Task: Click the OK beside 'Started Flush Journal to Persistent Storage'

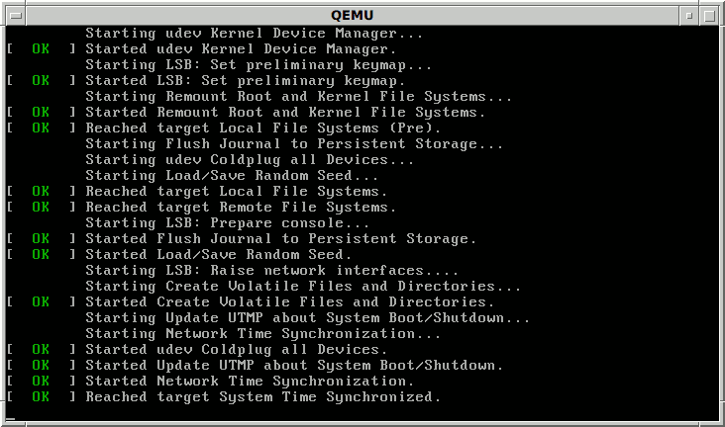Action: point(40,238)
